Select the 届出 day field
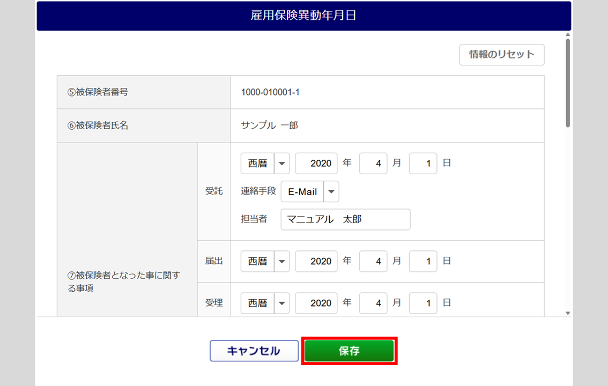Image resolution: width=608 pixels, height=386 pixels. [x=423, y=261]
